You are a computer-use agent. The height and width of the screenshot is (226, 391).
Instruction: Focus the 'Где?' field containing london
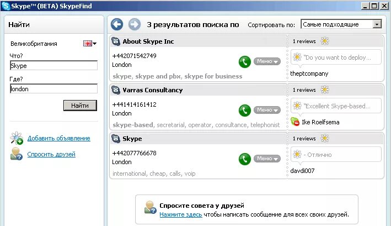coord(53,88)
